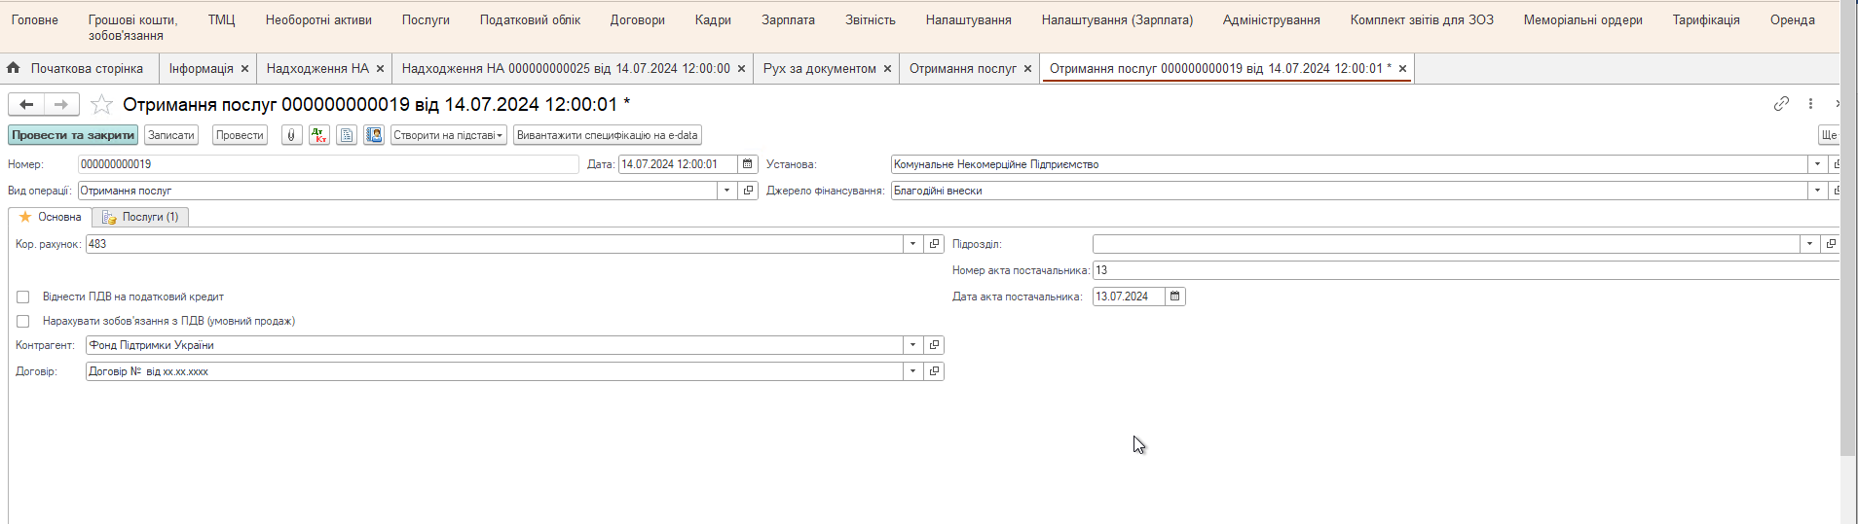Show Дт/Кт document postings
The image size is (1858, 524).
coord(319,135)
